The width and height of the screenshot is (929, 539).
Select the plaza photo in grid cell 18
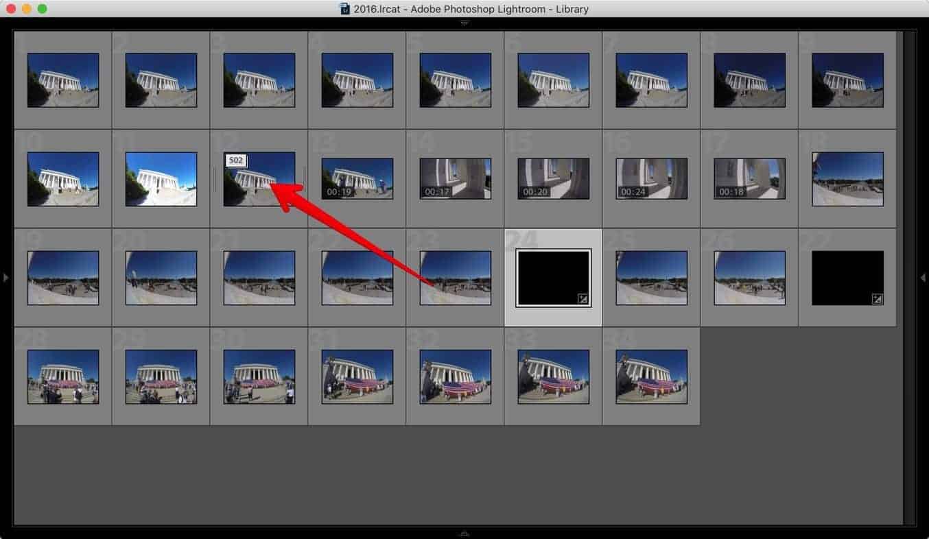pos(848,179)
